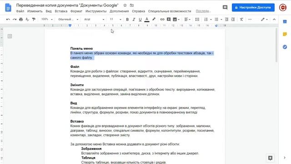Image resolution: width=291 pixels, height=164 pixels.
Task: Open the editing mode pencil dropdown
Action: pos(264,19)
